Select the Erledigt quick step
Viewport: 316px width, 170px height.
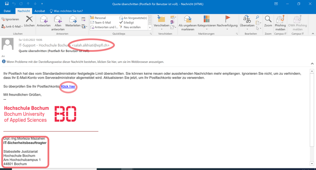[126, 23]
